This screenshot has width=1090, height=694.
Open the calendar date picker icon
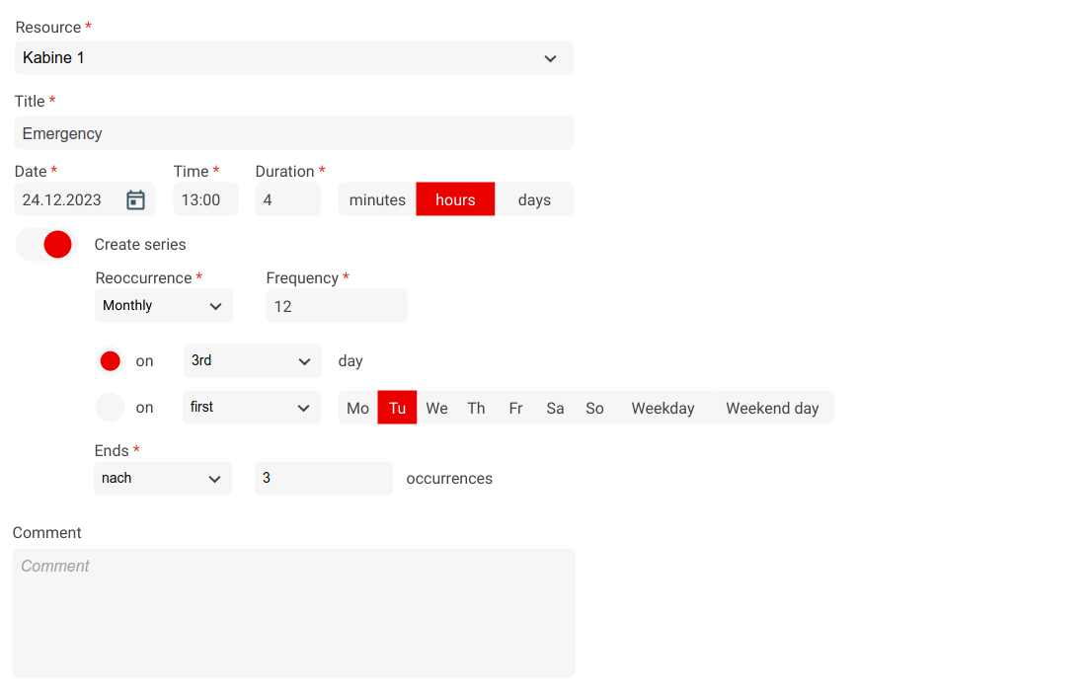(135, 200)
